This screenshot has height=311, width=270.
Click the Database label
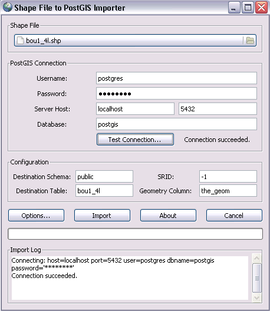(x=52, y=124)
